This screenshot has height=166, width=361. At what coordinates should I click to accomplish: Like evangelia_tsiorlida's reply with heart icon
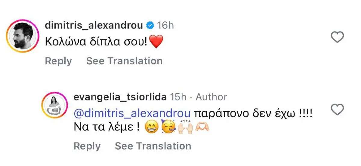(x=337, y=110)
